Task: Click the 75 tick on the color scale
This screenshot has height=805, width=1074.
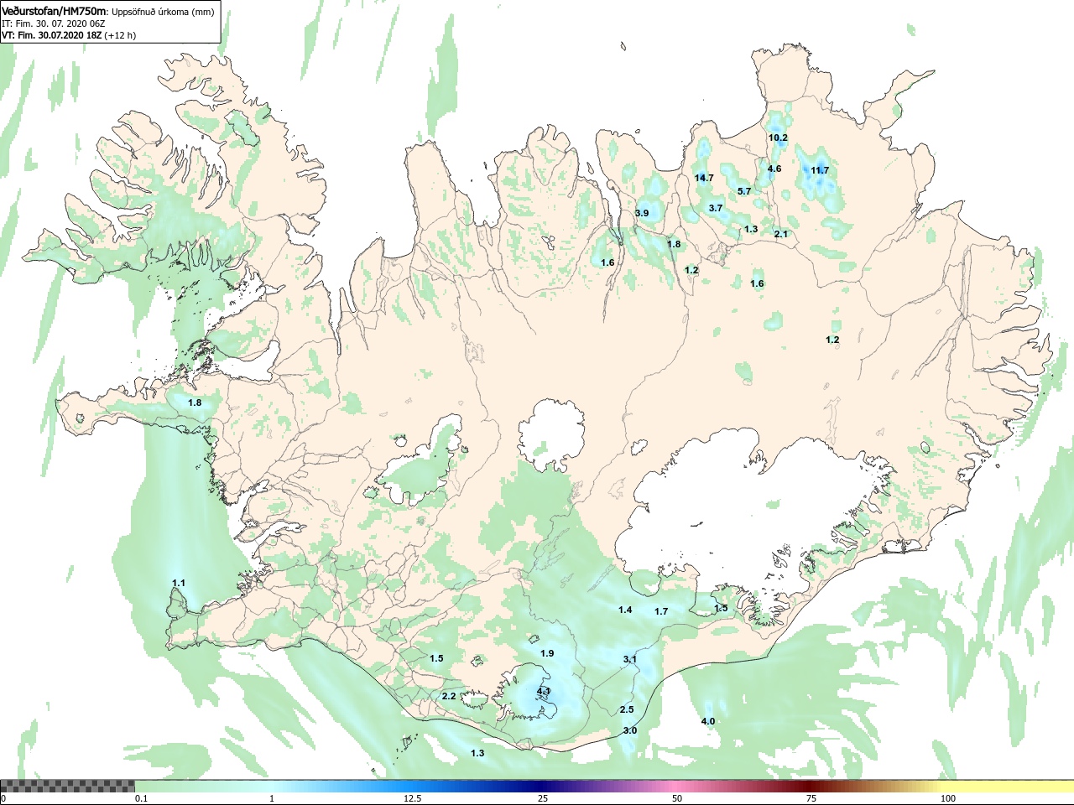Action: click(x=811, y=798)
